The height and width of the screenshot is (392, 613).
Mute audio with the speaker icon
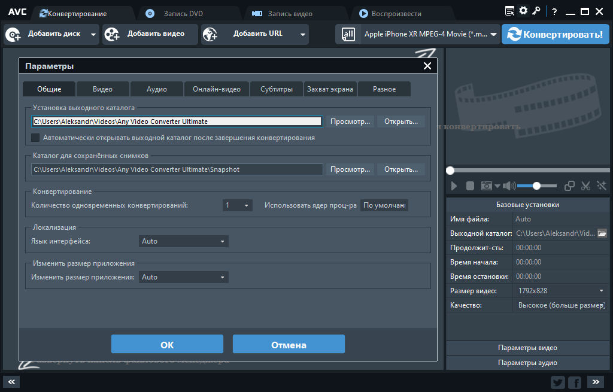509,186
